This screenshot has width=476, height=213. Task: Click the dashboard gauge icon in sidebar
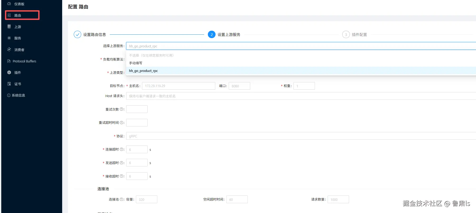coord(9,4)
